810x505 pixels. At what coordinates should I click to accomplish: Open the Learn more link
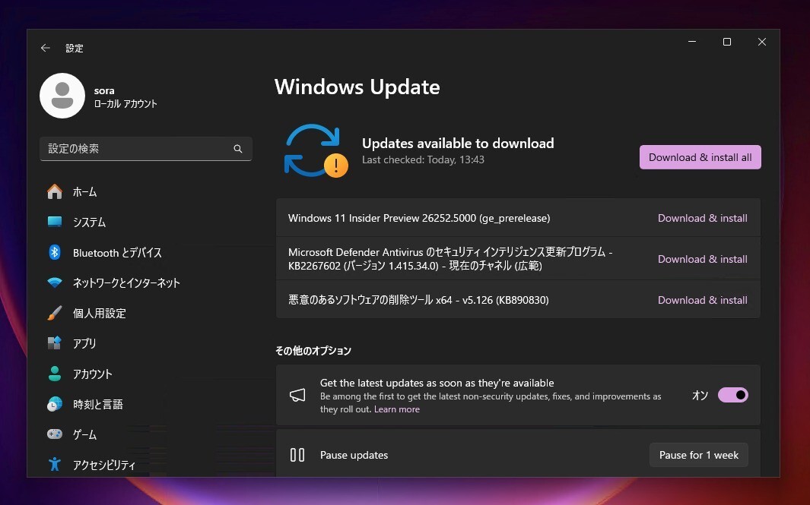tap(396, 409)
